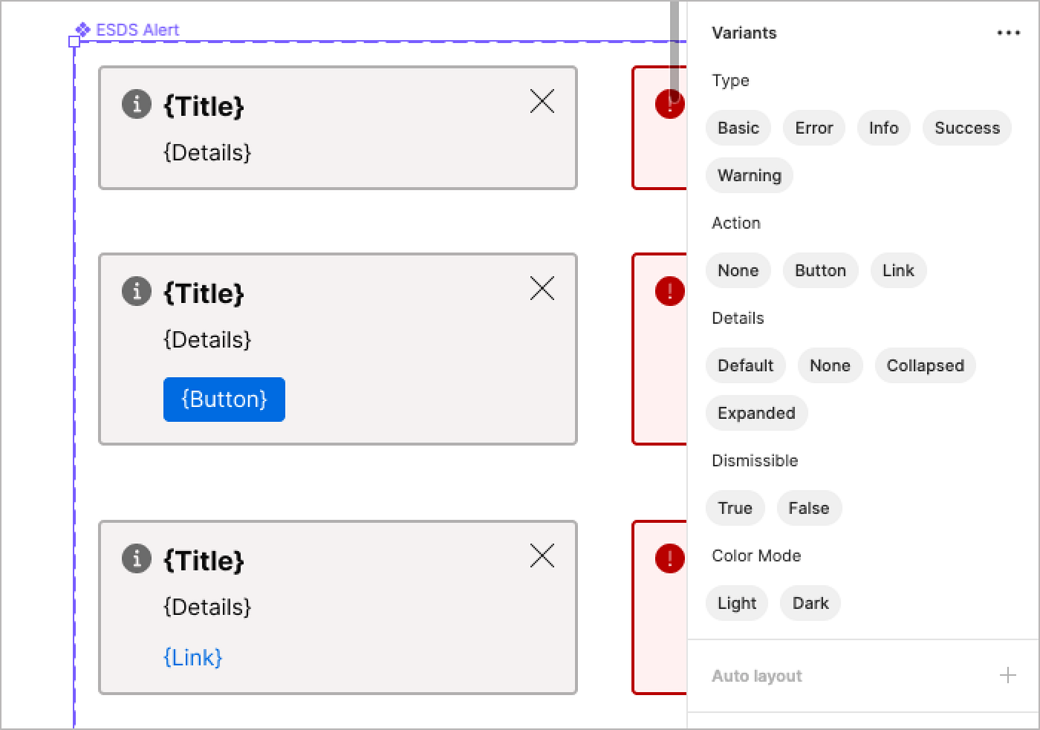Click the blue {Button} in the middle alert
This screenshot has height=730, width=1040.
[x=224, y=399]
